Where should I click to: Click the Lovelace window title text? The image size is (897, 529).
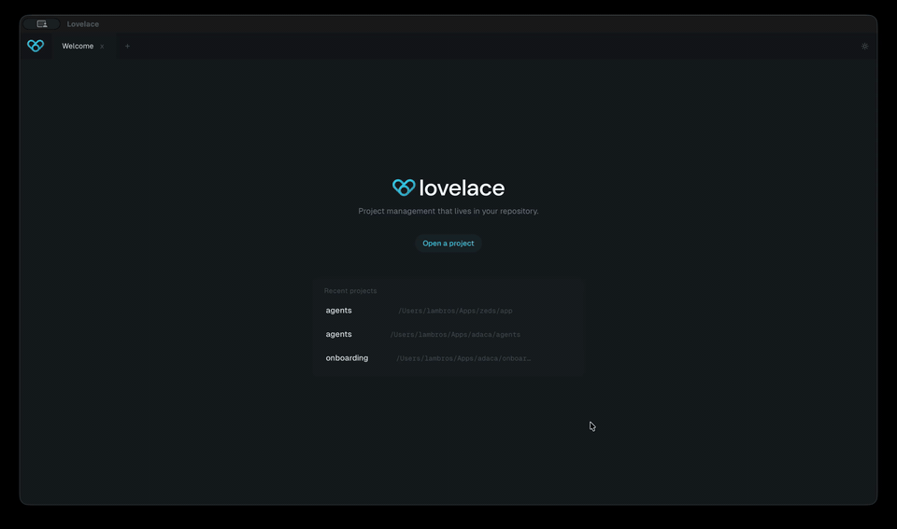point(83,24)
